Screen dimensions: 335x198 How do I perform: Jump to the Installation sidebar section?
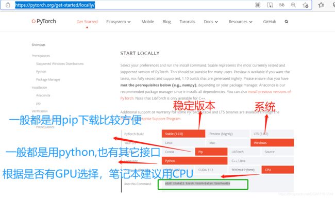pos(39,88)
